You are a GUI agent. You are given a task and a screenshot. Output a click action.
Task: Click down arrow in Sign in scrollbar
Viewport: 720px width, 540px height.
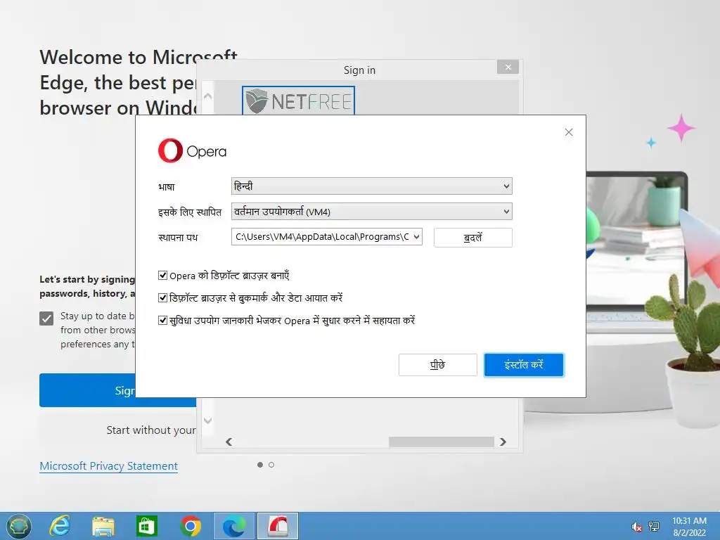coord(207,420)
